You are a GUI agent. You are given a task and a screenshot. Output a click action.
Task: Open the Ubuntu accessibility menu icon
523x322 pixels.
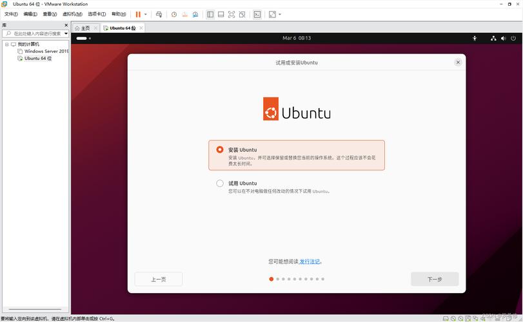click(x=475, y=38)
